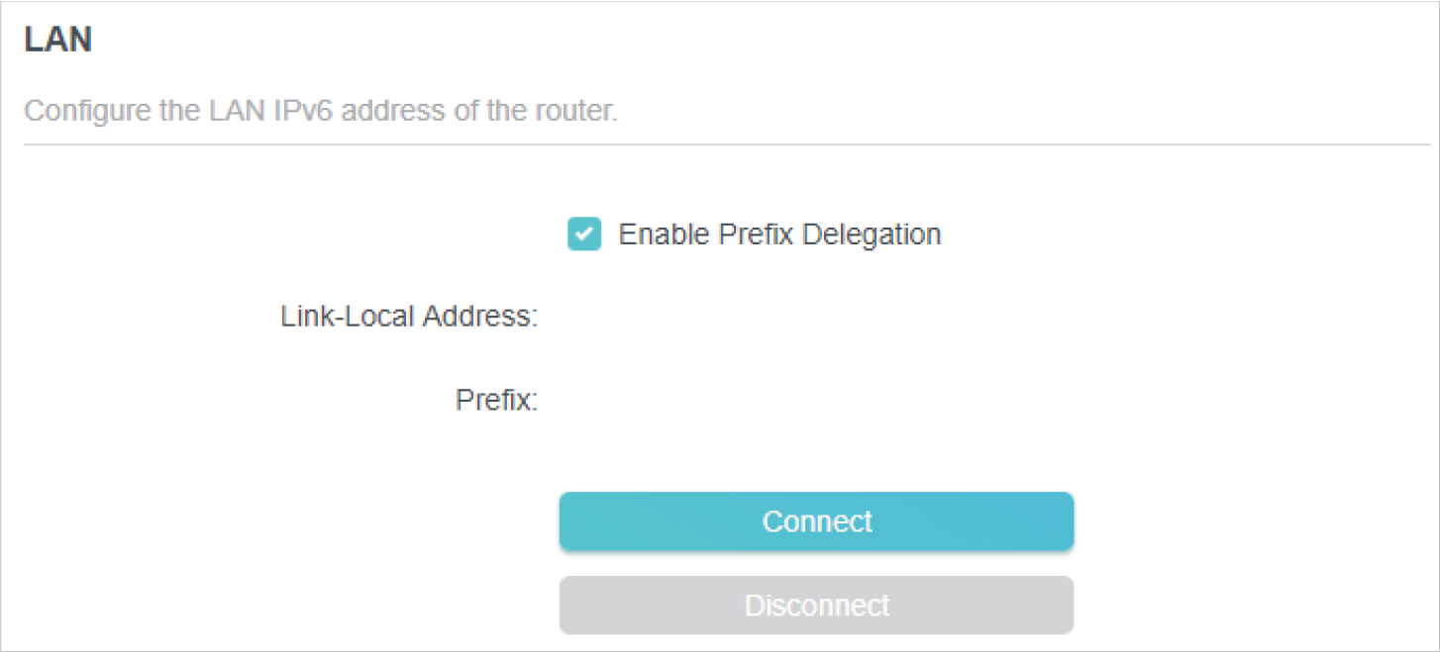Viewport: 1440px width, 652px height.
Task: Stop the IPv6 connection with Disconnect
Action: click(816, 605)
